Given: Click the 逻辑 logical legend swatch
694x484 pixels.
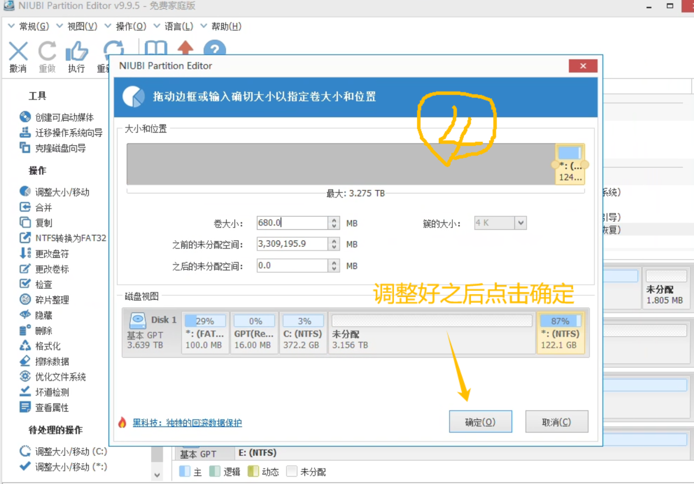Looking at the screenshot, I should coord(215,472).
